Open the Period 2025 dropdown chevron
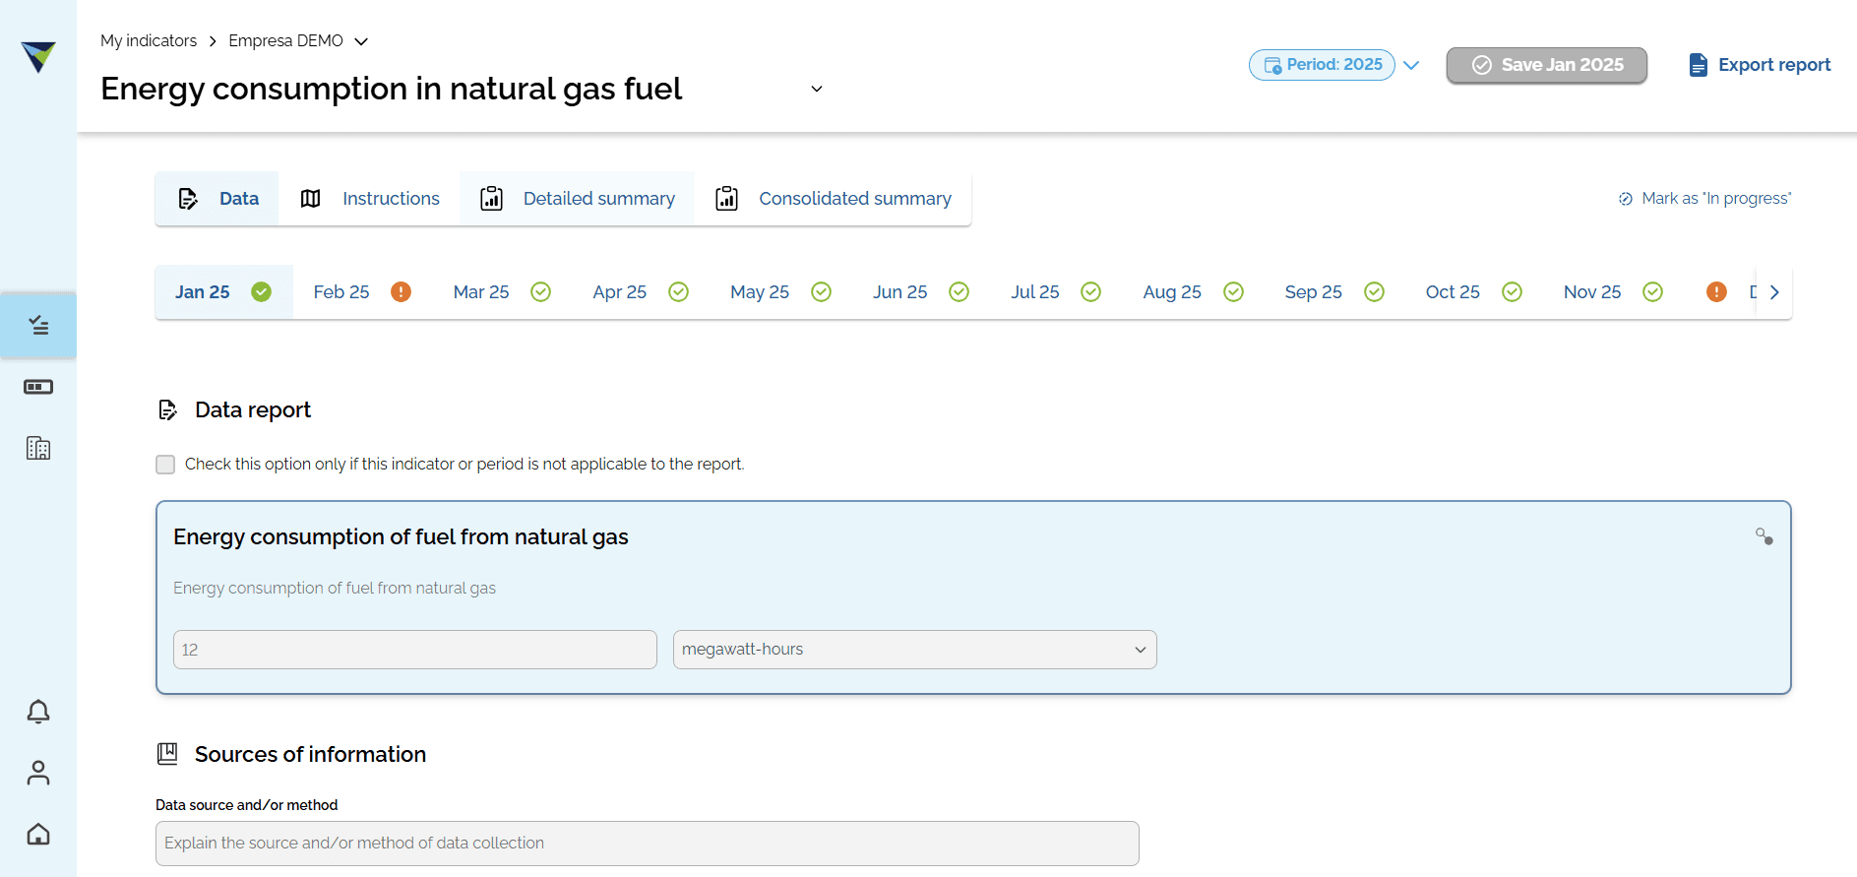Image resolution: width=1857 pixels, height=877 pixels. pyautogui.click(x=1411, y=65)
